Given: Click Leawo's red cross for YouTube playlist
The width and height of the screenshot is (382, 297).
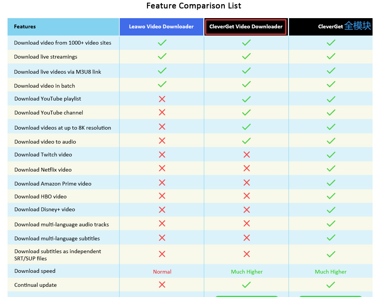Looking at the screenshot, I should pos(162,99).
